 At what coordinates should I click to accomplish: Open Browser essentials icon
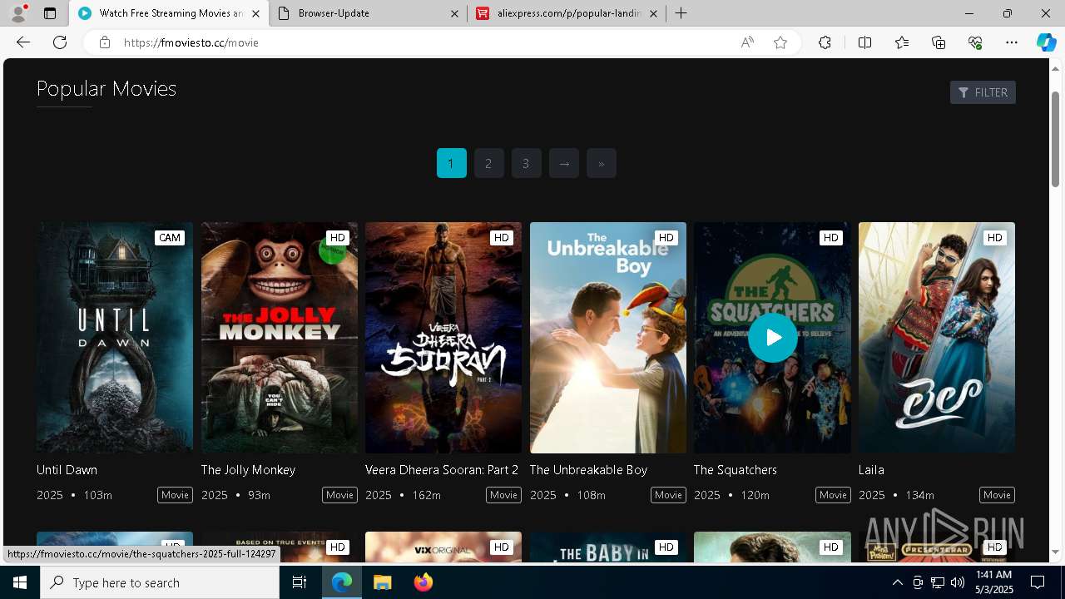(975, 42)
